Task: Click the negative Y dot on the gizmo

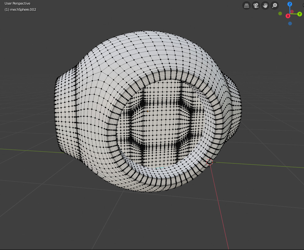Action: [x=280, y=13]
